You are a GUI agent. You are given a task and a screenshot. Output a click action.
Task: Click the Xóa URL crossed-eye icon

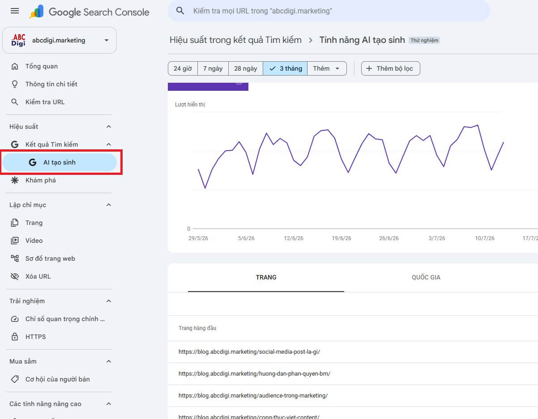pos(15,276)
